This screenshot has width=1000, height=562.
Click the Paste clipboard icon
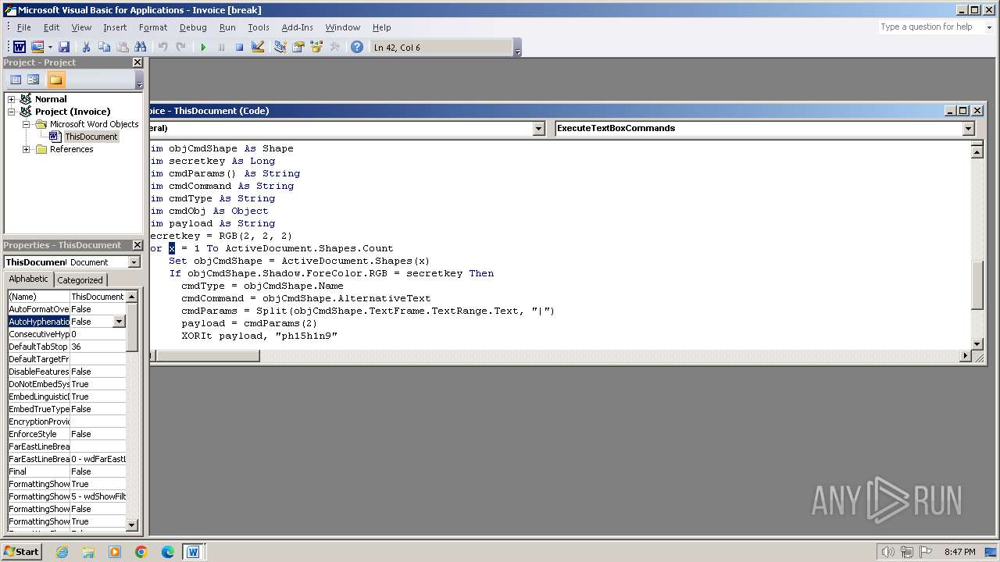coord(123,47)
